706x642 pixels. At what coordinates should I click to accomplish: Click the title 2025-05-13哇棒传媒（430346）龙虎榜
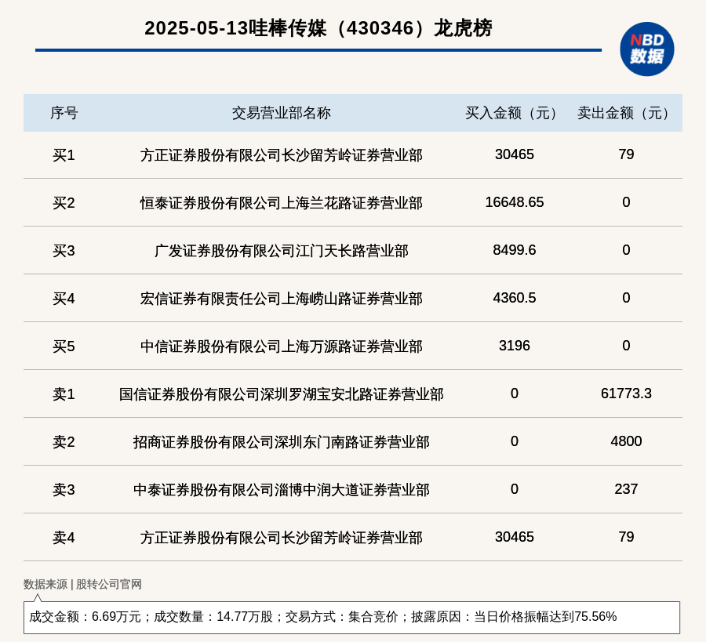(318, 28)
